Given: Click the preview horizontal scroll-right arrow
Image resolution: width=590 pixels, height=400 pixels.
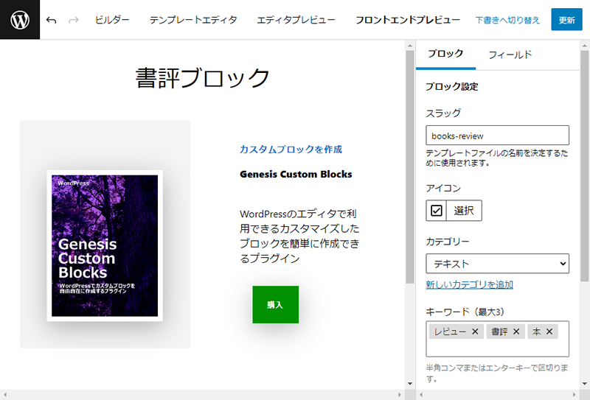Looking at the screenshot, I should (399, 395).
